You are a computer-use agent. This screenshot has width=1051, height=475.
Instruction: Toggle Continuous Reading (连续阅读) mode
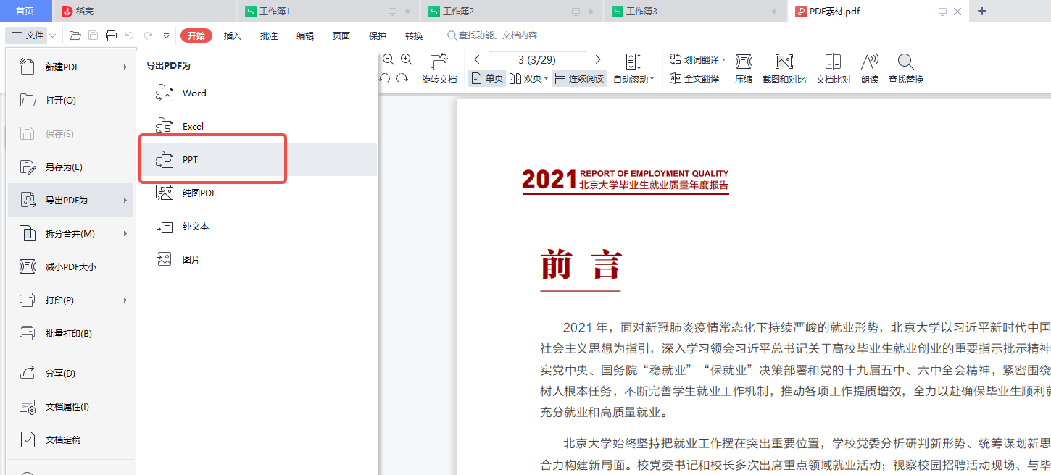[x=579, y=79]
